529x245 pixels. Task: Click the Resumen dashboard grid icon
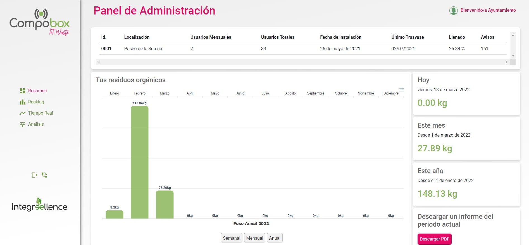[23, 91]
